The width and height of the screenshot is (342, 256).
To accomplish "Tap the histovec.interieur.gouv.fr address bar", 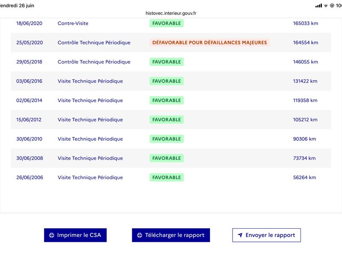I will tap(171, 13).
